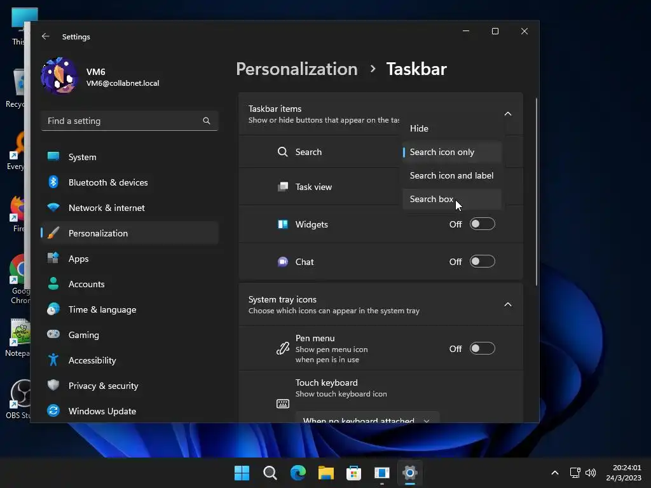Click the Network & internet wifi icon

53,207
